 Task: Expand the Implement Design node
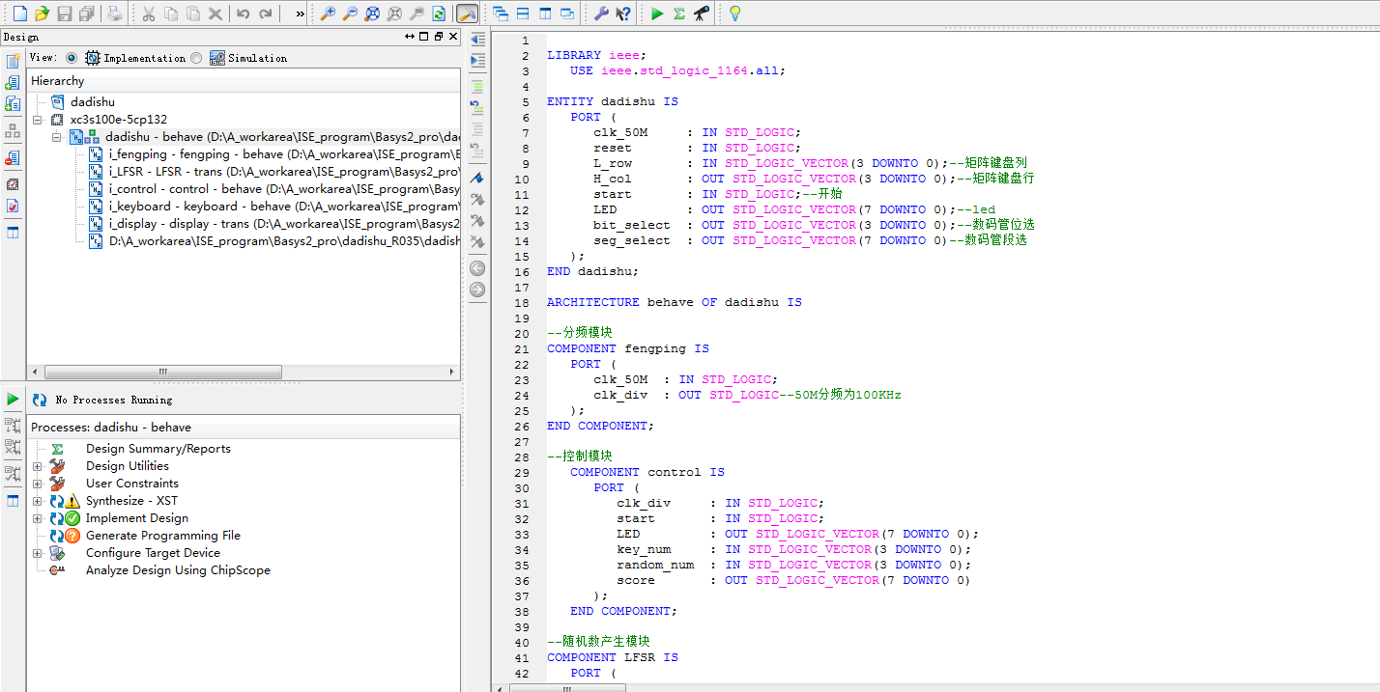point(38,518)
